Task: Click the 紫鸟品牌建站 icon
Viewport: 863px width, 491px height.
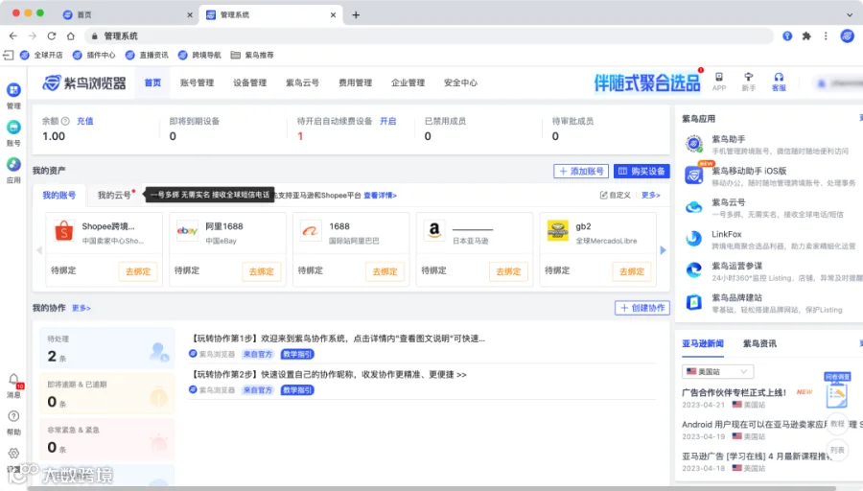Action: (694, 302)
